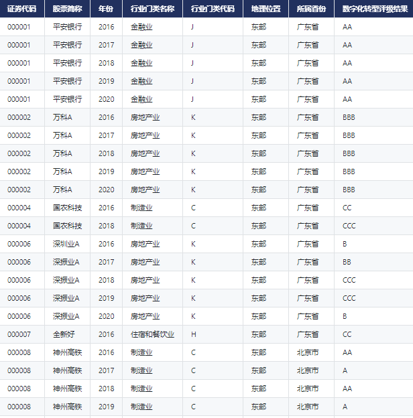Select rating CC in the 全新好 row
Viewport: 413px width, 418px height.
click(x=347, y=334)
